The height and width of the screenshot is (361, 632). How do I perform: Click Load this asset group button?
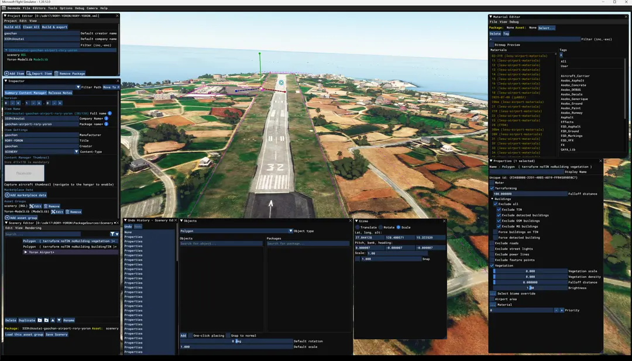point(24,335)
